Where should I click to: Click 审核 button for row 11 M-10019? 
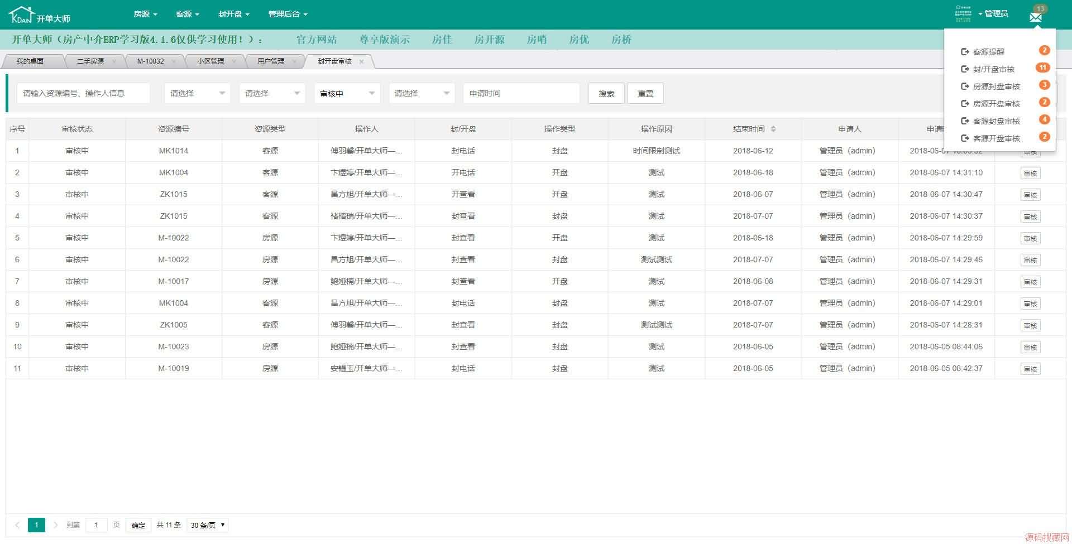pos(1031,369)
